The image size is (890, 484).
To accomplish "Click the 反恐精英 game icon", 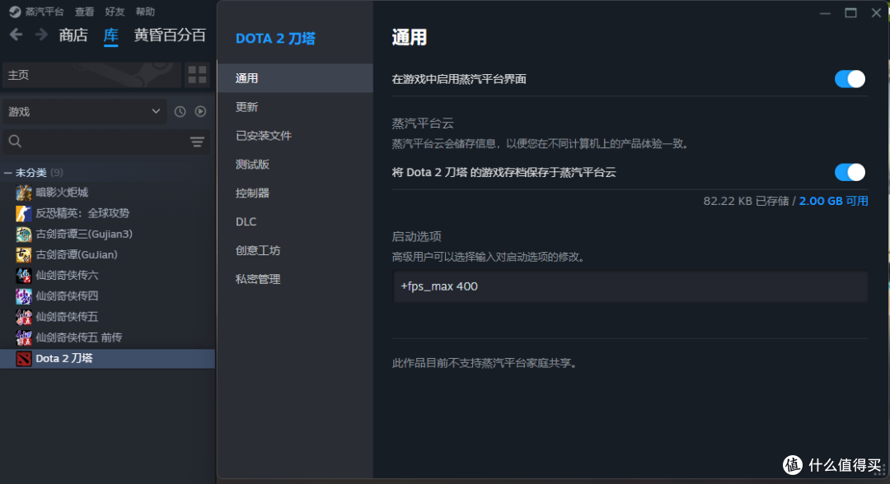I will (x=23, y=213).
